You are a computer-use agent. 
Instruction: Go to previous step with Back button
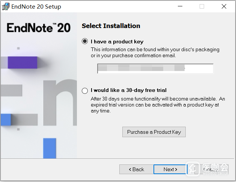136,169
